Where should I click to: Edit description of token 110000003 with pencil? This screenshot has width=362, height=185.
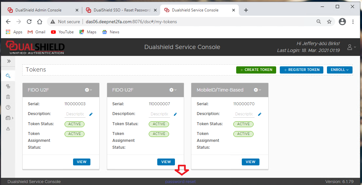pyautogui.click(x=91, y=114)
